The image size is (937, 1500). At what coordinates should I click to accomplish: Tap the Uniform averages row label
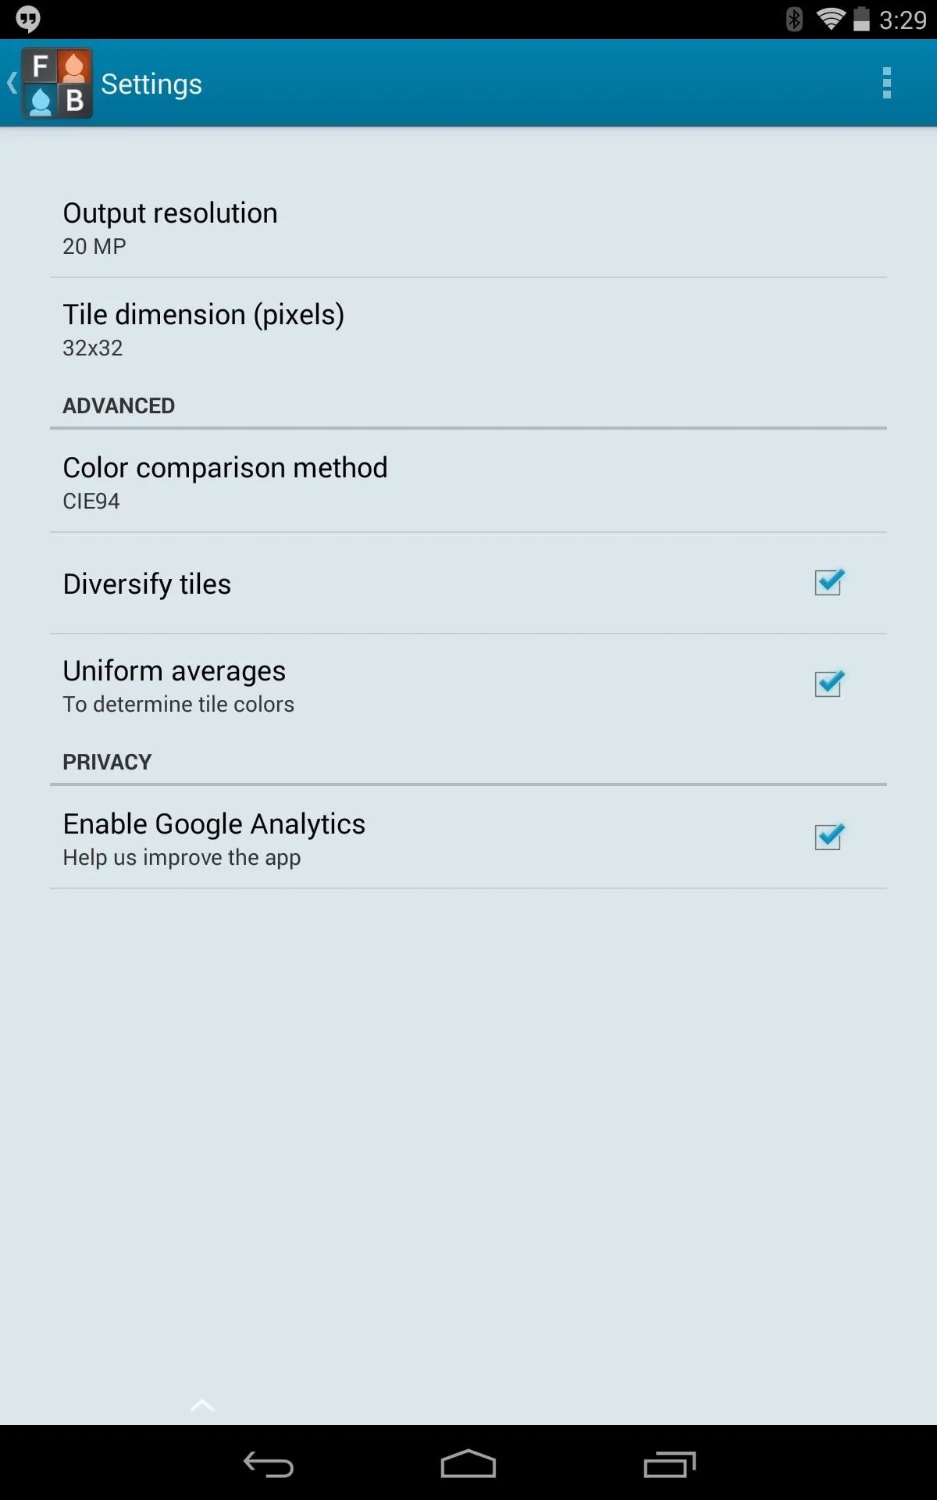174,671
